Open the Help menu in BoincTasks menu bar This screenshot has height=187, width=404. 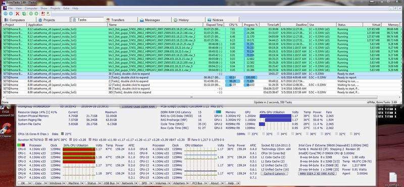coord(75,9)
